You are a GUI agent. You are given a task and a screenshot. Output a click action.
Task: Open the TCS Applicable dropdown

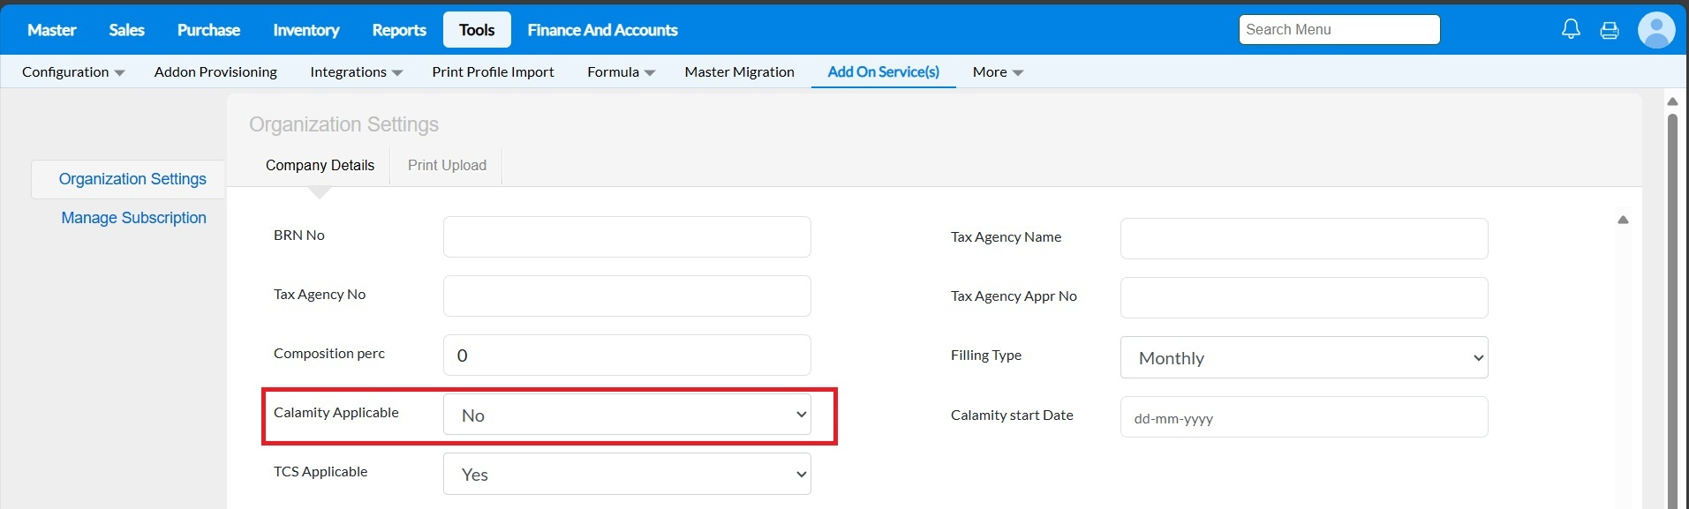(x=627, y=474)
